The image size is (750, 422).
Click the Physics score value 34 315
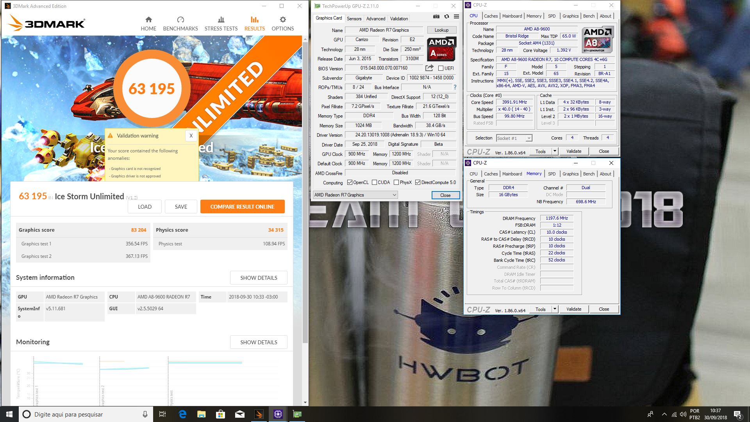[x=276, y=230]
